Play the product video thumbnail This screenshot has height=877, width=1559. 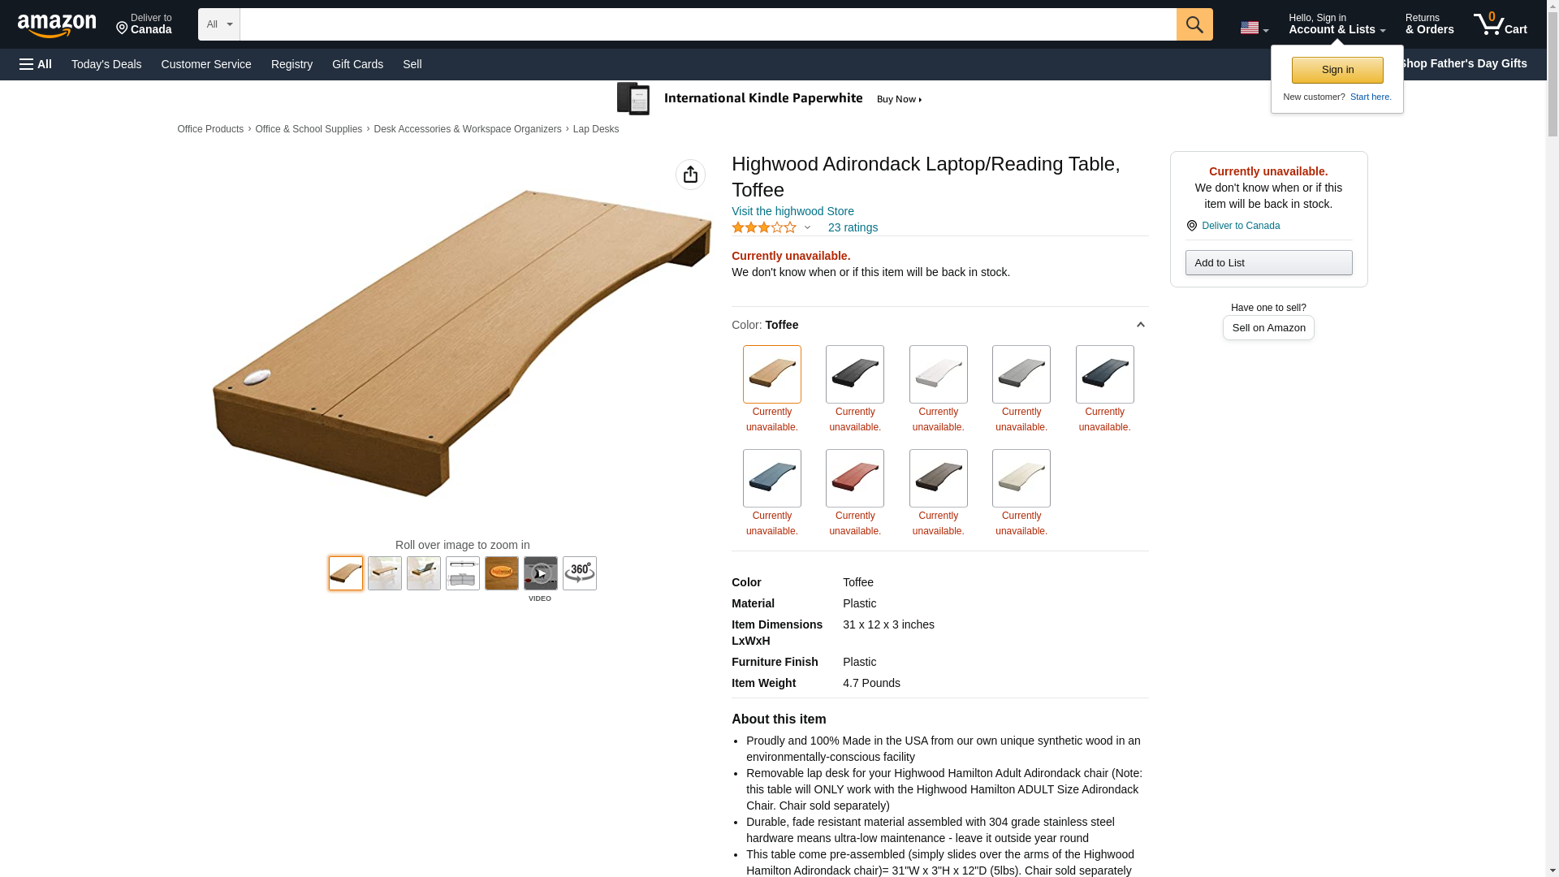[x=541, y=573]
